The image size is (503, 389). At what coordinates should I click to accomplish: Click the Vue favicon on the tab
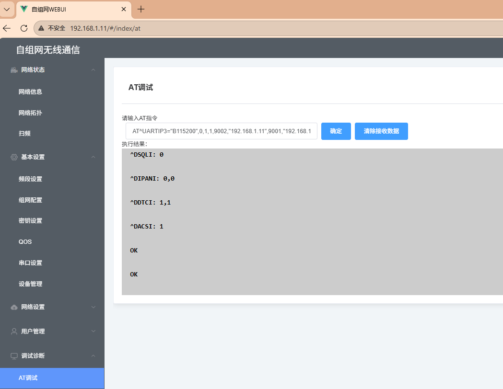coord(24,9)
